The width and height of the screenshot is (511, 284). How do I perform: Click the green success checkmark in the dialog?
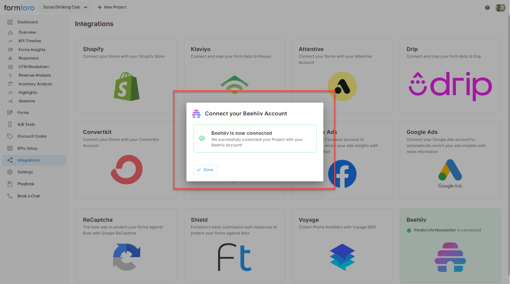click(202, 138)
